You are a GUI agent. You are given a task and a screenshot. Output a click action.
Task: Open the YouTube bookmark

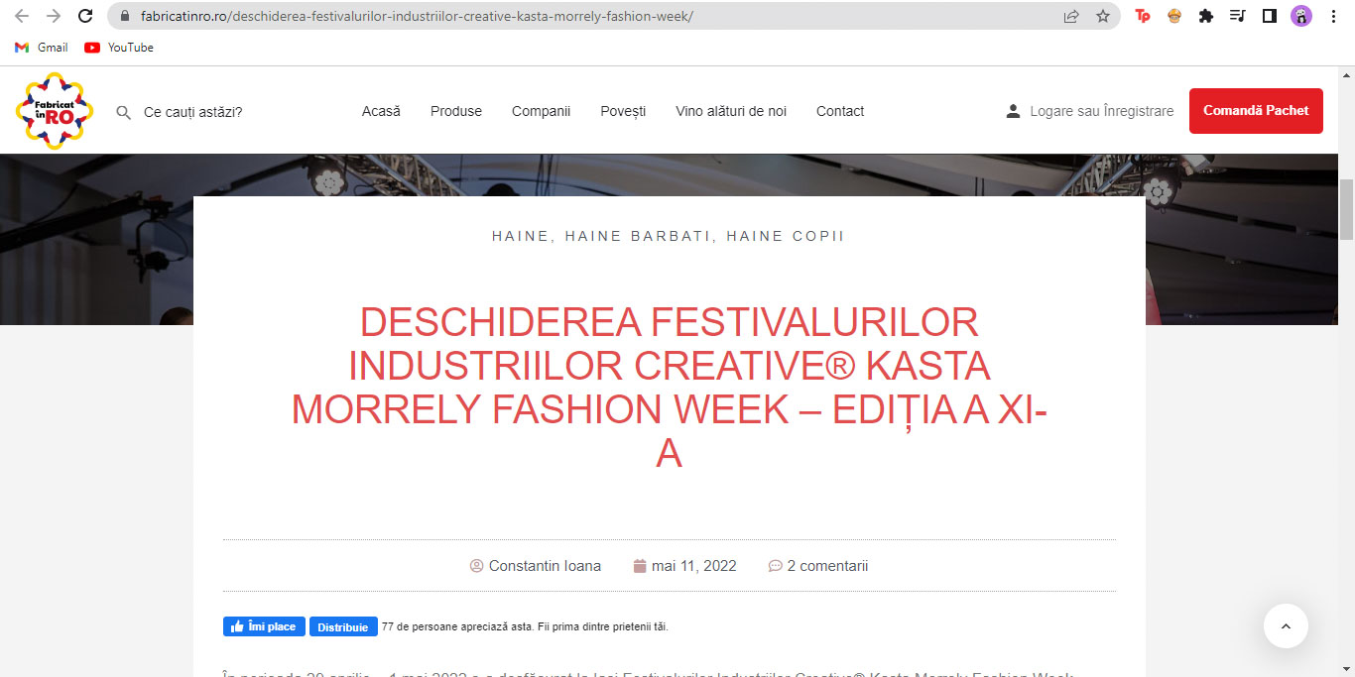pos(119,47)
